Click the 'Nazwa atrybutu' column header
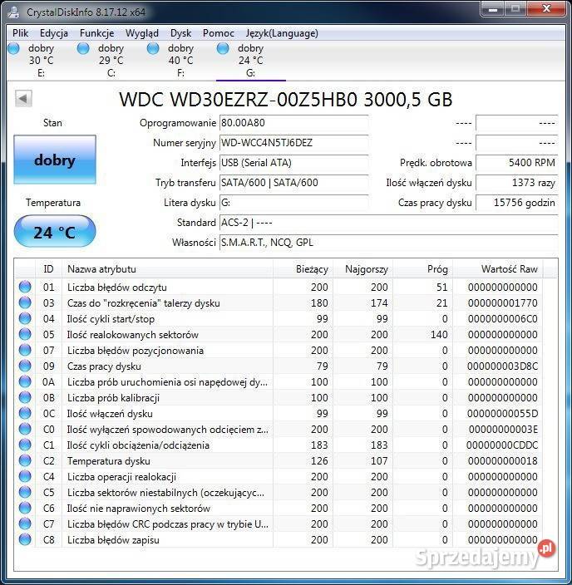Viewport: 572px width, 585px height. tap(101, 269)
